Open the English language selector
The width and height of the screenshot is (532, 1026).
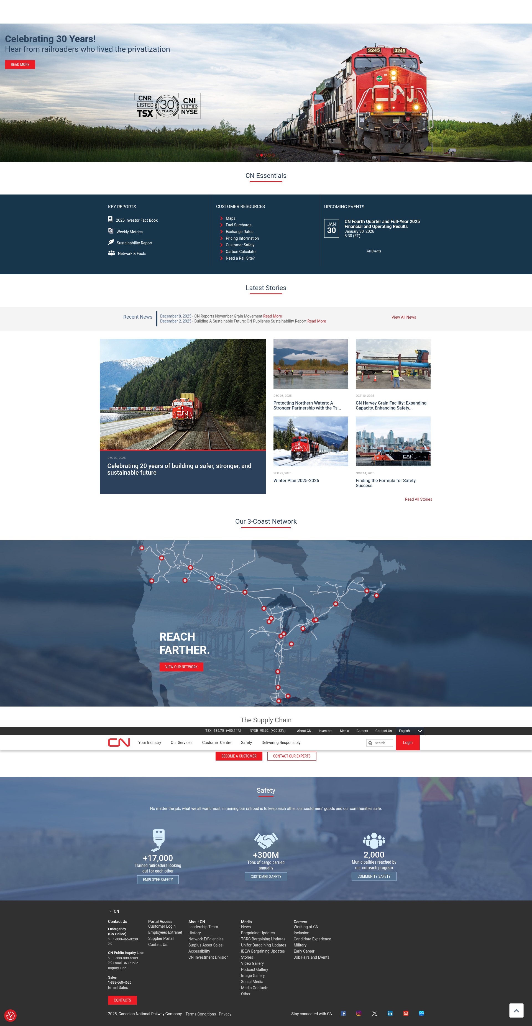pos(410,731)
